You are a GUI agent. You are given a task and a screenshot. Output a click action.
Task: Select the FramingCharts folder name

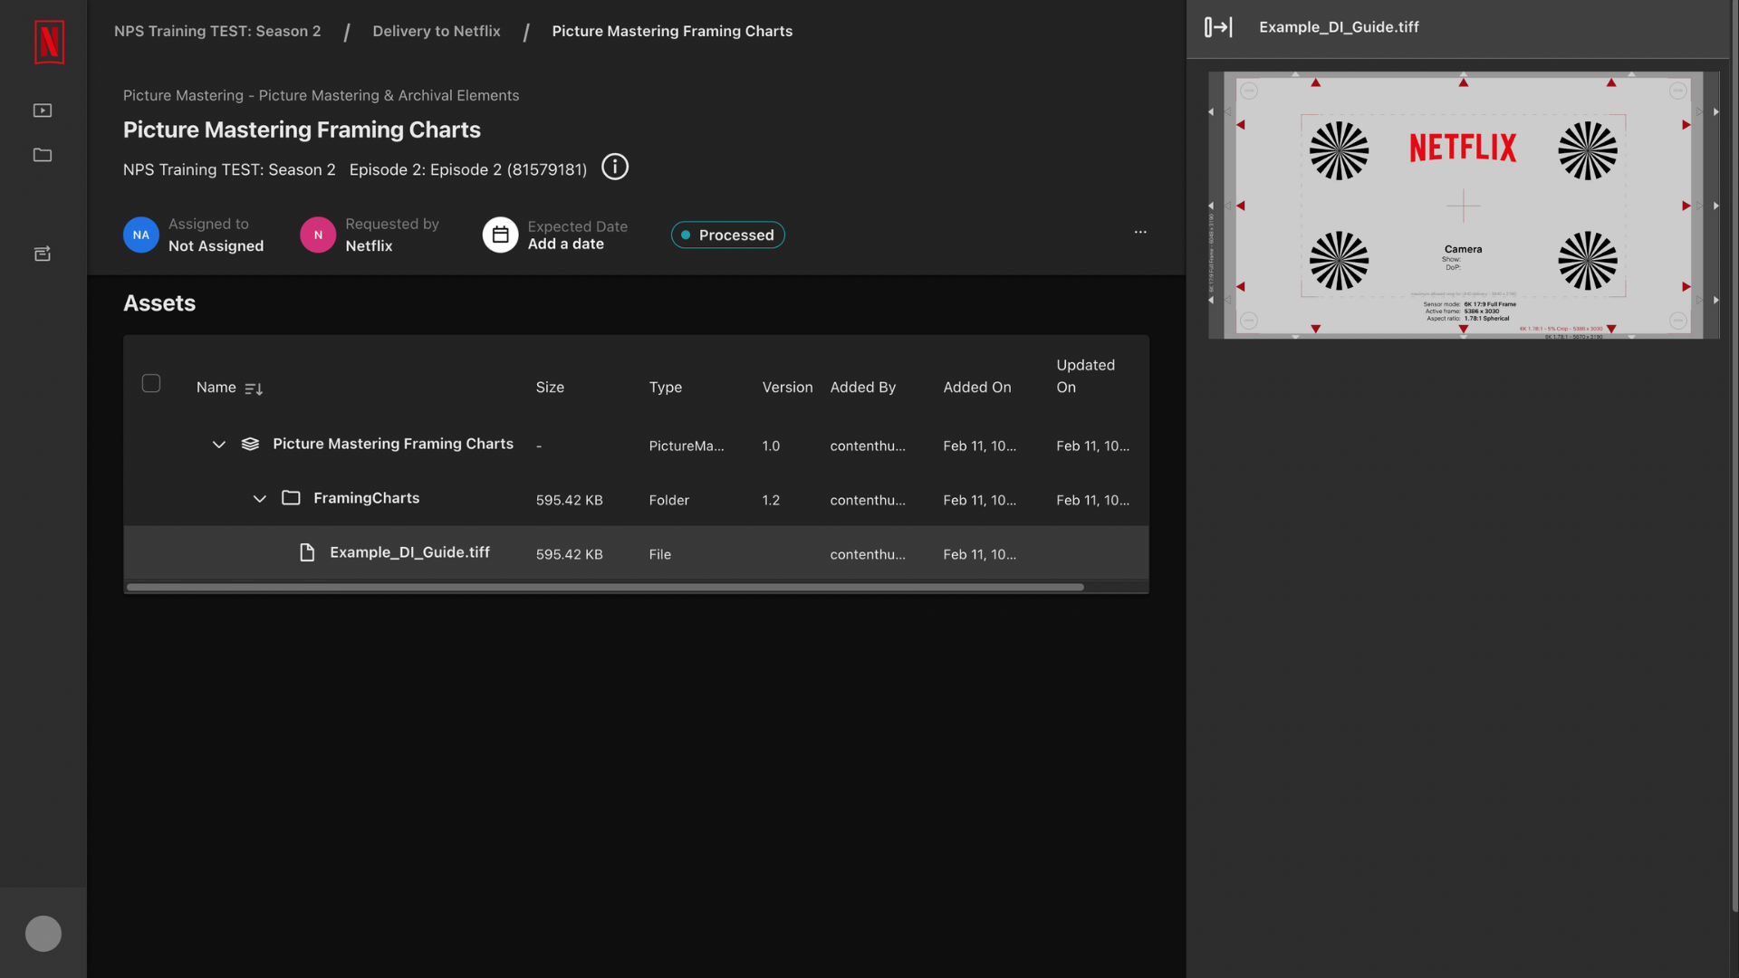point(367,498)
